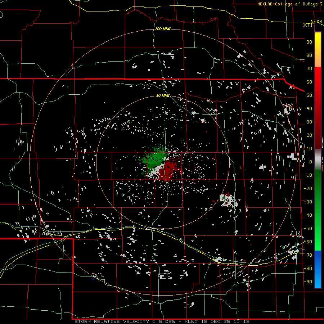Click the -70 scale label

tap(308, 255)
